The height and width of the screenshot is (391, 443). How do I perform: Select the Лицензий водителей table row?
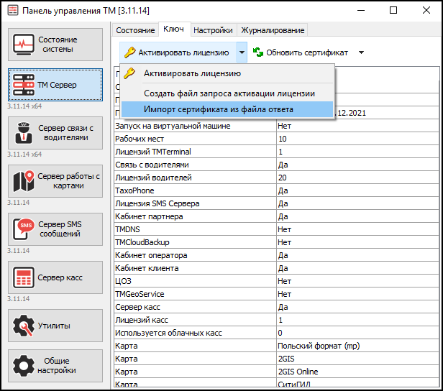click(x=194, y=178)
